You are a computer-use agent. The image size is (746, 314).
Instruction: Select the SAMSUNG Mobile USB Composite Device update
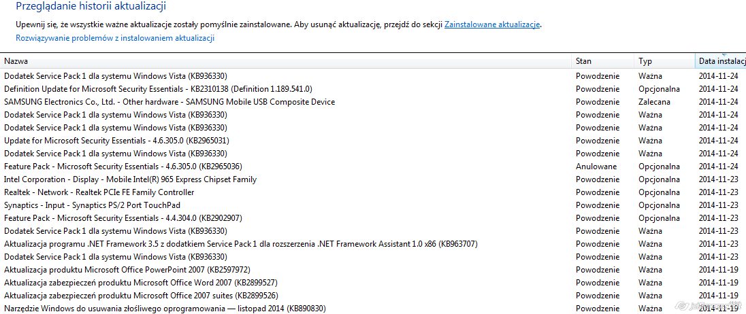click(x=373, y=102)
